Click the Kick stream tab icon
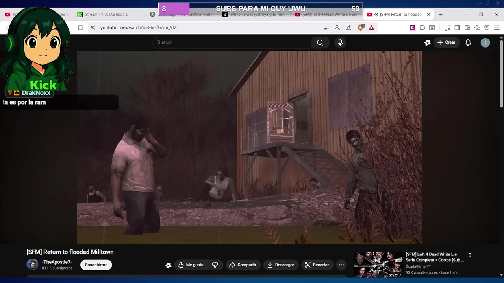This screenshot has width=504, height=283. pyautogui.click(x=80, y=14)
